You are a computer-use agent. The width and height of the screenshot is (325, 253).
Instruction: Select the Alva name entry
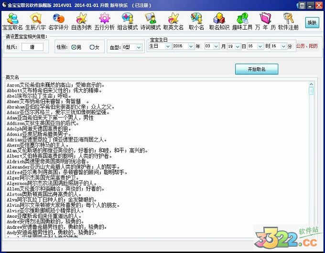coord(52,200)
